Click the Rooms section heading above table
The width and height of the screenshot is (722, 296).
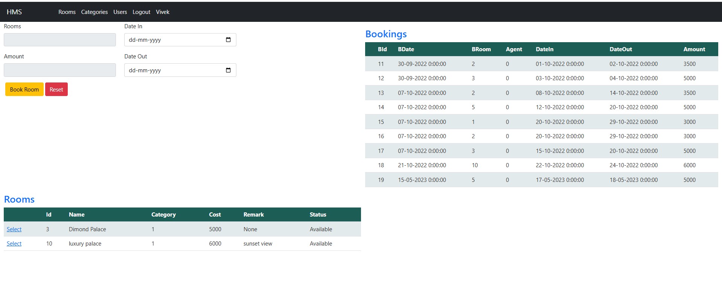pos(19,199)
